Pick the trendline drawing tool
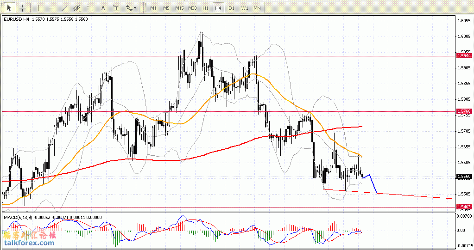The height and width of the screenshot is (250, 474). [x=64, y=8]
